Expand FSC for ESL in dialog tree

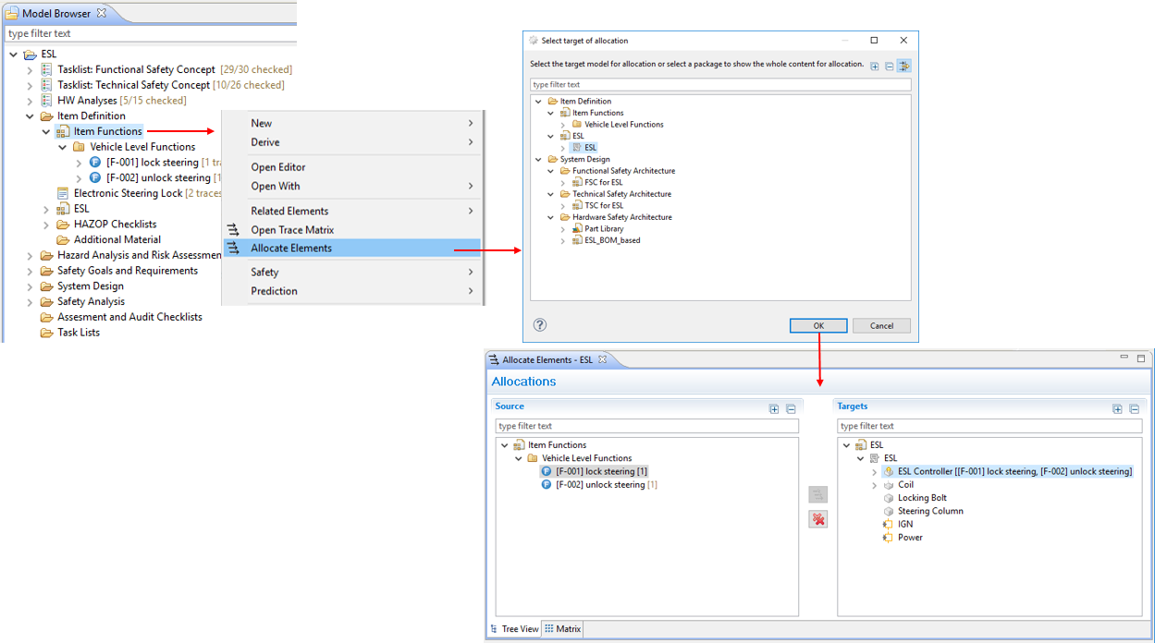[x=562, y=182]
